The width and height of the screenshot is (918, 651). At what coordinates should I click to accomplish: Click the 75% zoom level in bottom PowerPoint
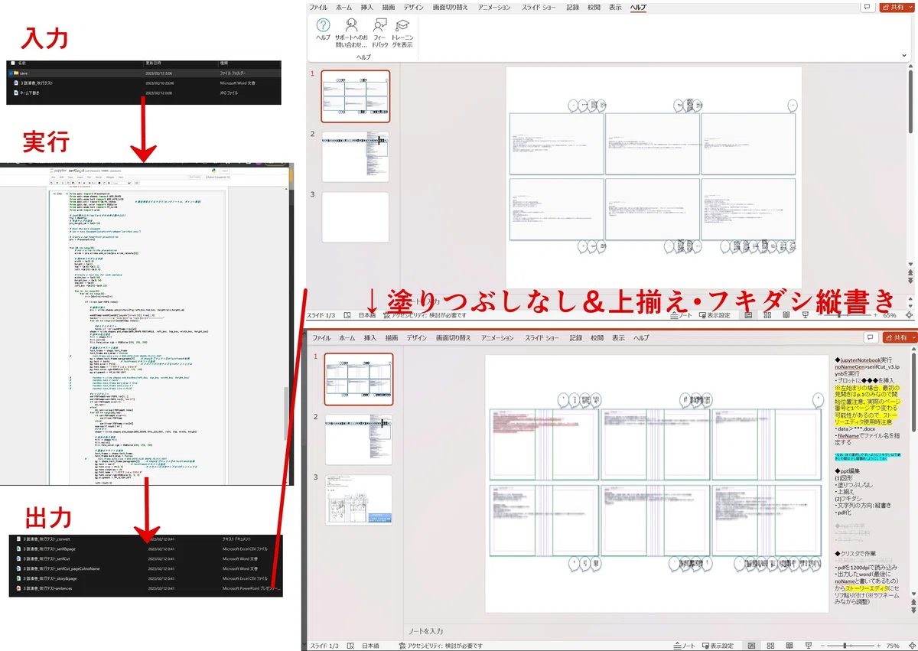coord(894,646)
